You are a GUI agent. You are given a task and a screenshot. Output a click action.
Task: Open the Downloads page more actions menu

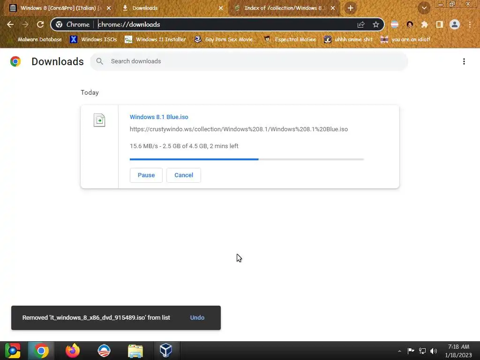coord(464,61)
